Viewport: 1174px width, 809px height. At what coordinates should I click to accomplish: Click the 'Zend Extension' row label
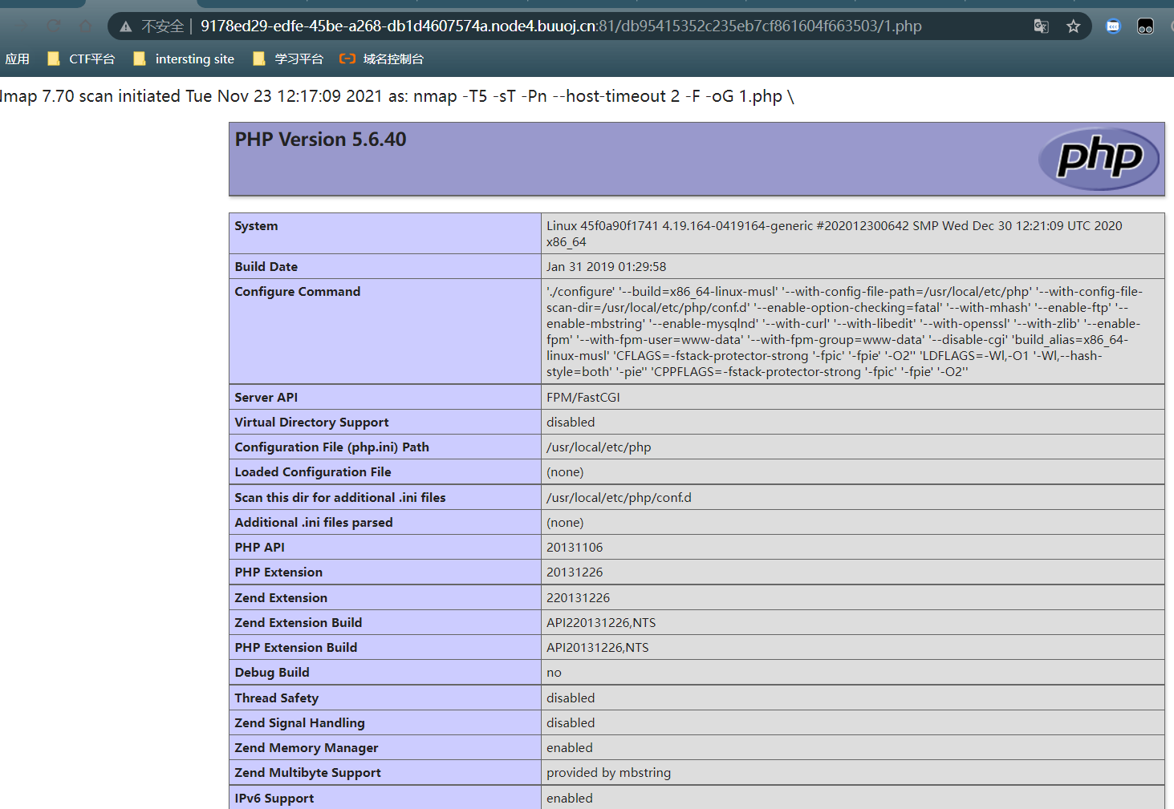tap(281, 598)
